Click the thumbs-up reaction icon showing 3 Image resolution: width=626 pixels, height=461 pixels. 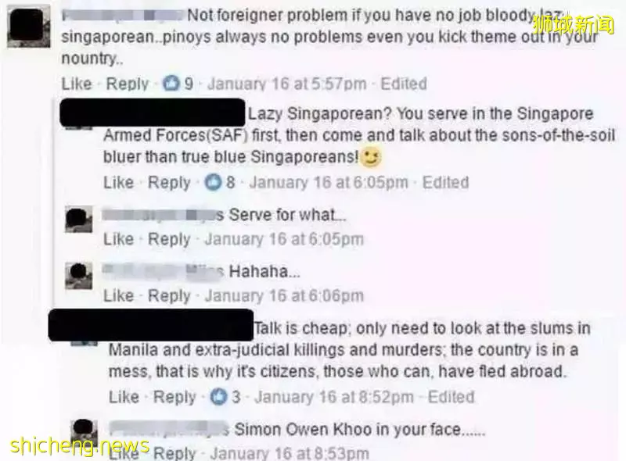(x=218, y=397)
